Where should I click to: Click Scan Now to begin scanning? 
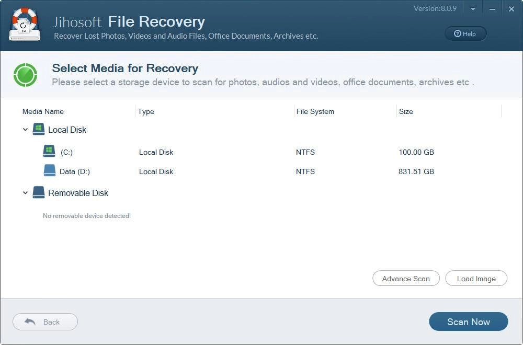(x=468, y=321)
